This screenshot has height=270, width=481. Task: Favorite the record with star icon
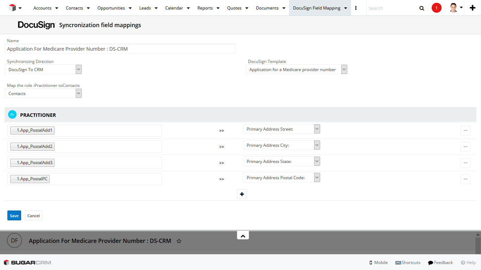click(x=179, y=241)
